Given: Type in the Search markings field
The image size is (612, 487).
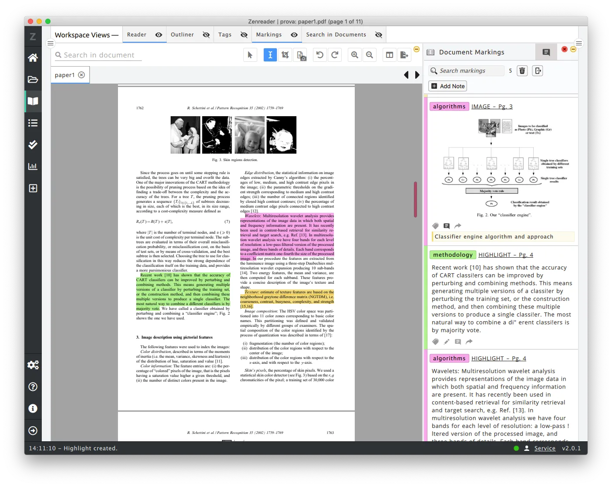Looking at the screenshot, I should point(466,71).
